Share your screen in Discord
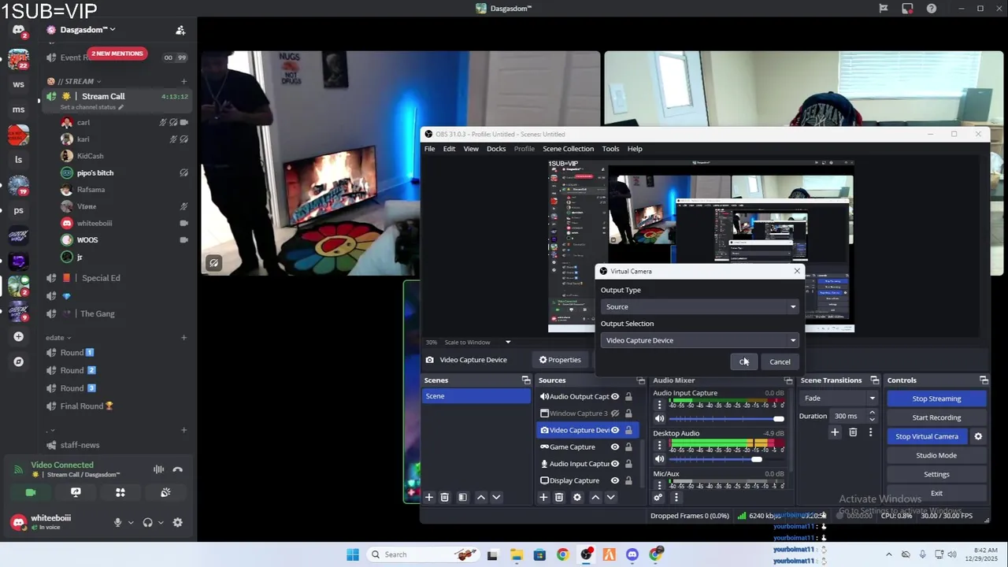 [x=76, y=492]
